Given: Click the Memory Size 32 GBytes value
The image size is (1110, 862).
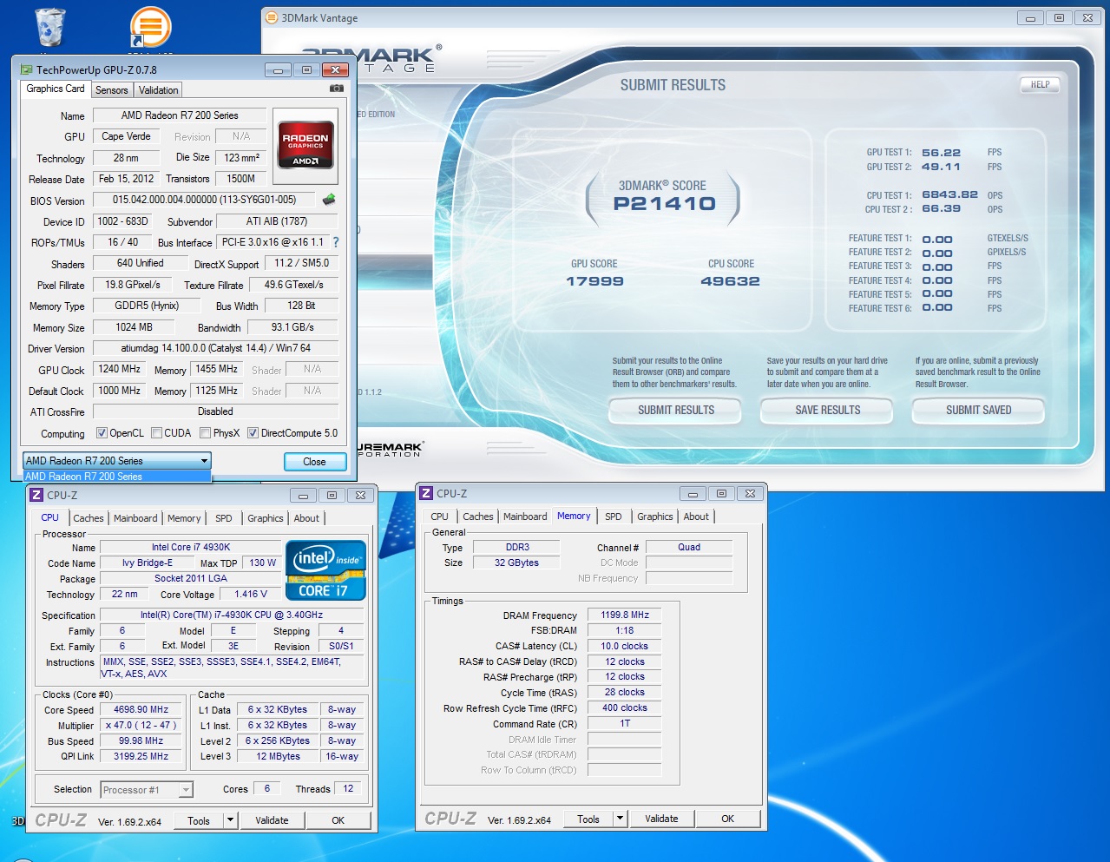Looking at the screenshot, I should (516, 563).
